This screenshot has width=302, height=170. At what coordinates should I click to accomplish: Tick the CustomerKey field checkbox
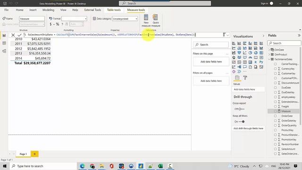click(275, 74)
